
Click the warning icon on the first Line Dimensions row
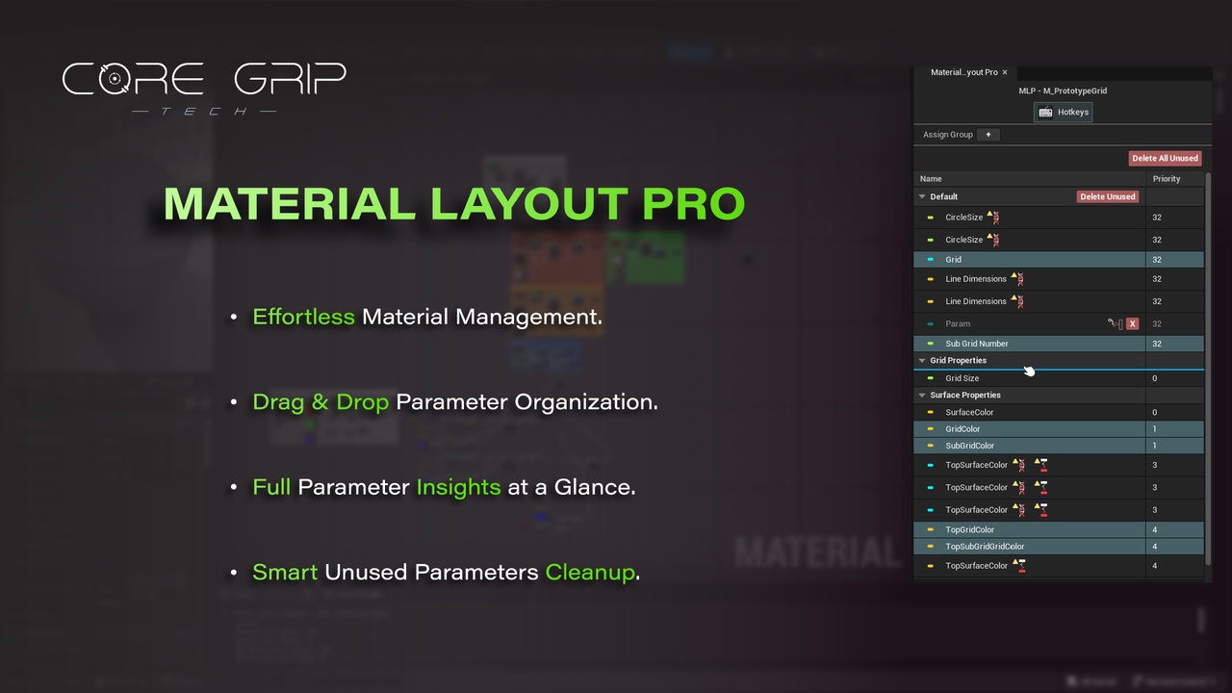click(x=1017, y=278)
